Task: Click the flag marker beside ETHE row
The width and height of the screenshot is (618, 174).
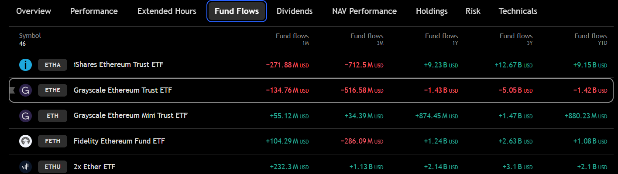Action: (x=12, y=90)
